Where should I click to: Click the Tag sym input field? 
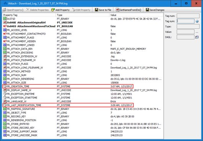pos(185,21)
